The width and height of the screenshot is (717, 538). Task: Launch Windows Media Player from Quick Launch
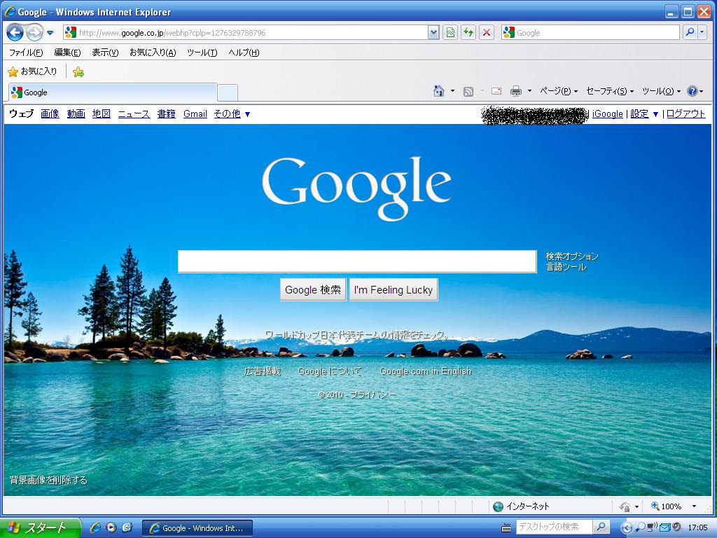[111, 527]
